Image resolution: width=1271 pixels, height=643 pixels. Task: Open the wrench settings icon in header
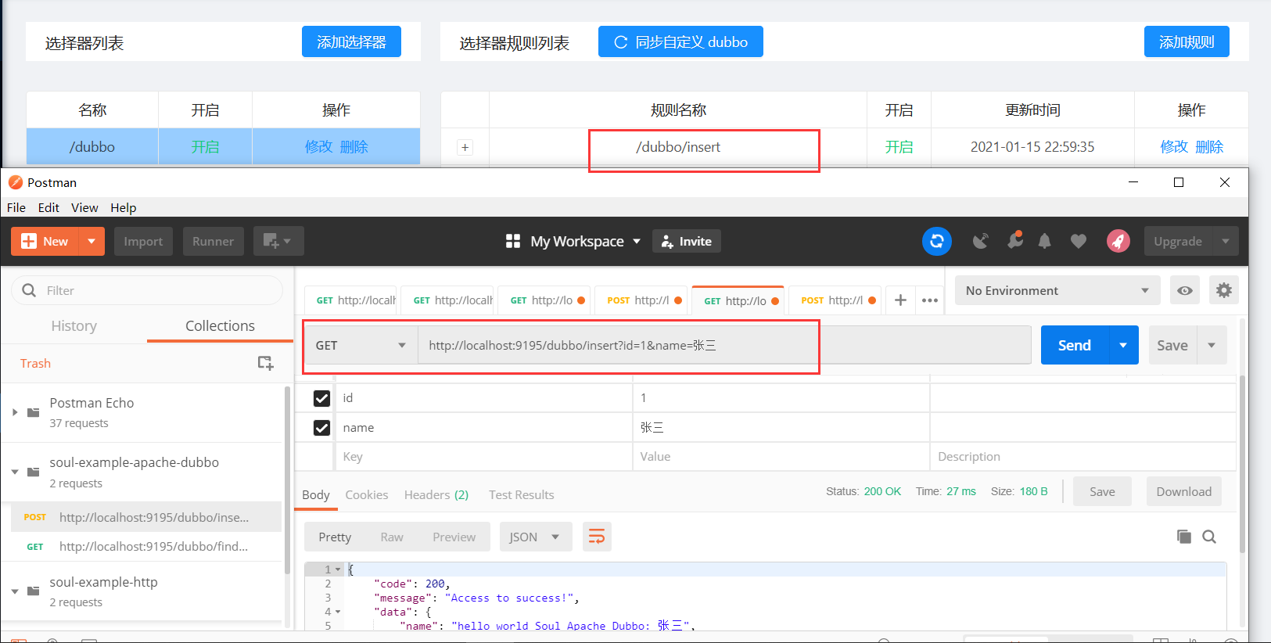point(1015,240)
